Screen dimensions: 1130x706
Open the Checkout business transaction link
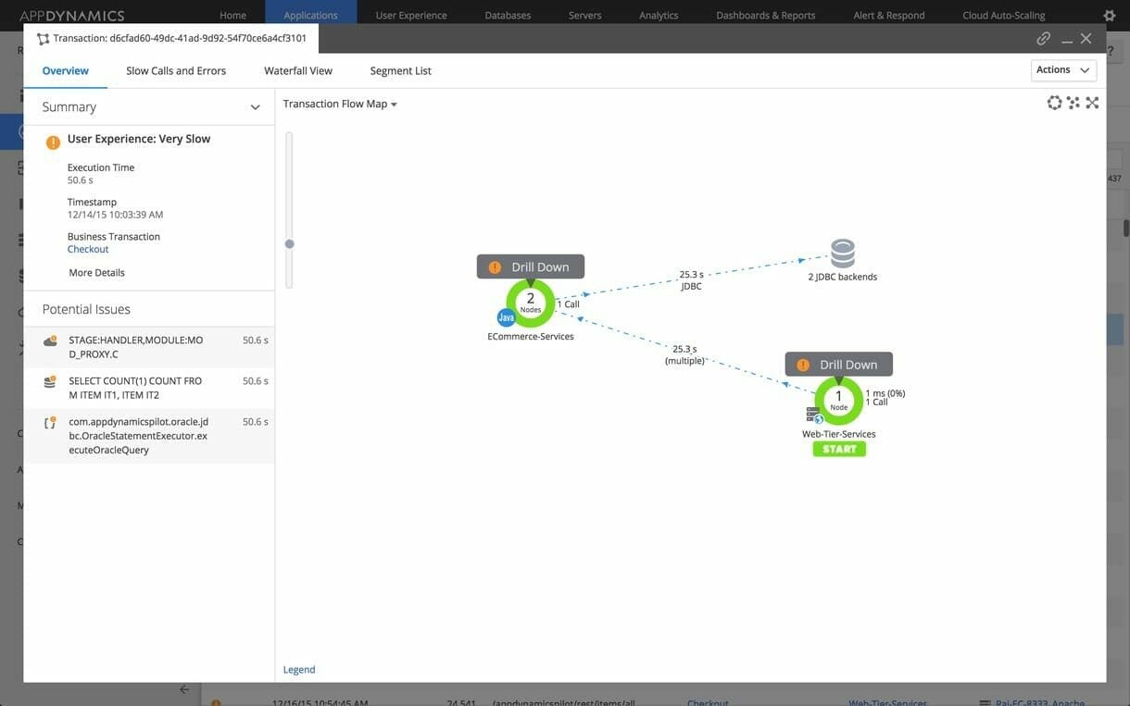[87, 248]
